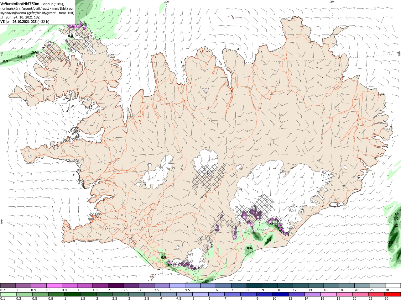Click the 1.7 precipitation value off the south coast
Image resolution: width=401 pixels, height=301 pixels.
click(x=269, y=241)
